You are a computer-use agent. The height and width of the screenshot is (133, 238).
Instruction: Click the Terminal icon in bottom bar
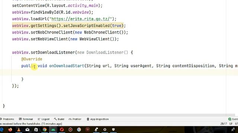point(20,119)
